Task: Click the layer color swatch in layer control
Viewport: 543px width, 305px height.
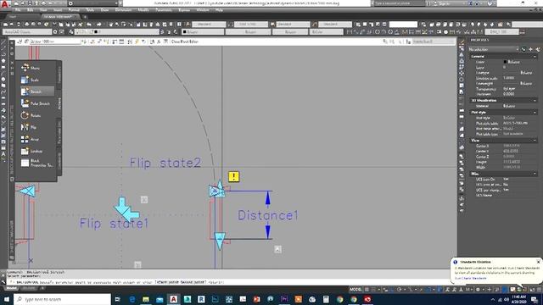Action: (96, 32)
